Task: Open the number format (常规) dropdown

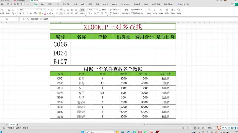Action: [x=96, y=10]
